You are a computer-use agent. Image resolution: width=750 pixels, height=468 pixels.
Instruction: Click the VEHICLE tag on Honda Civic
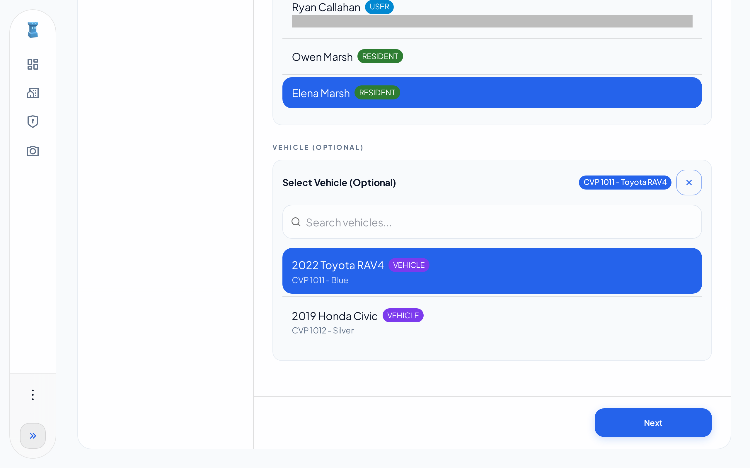click(x=403, y=315)
